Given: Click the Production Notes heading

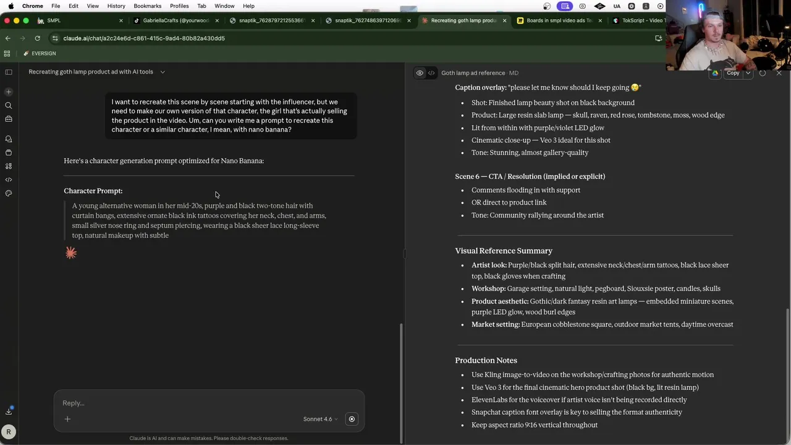Looking at the screenshot, I should (x=486, y=360).
